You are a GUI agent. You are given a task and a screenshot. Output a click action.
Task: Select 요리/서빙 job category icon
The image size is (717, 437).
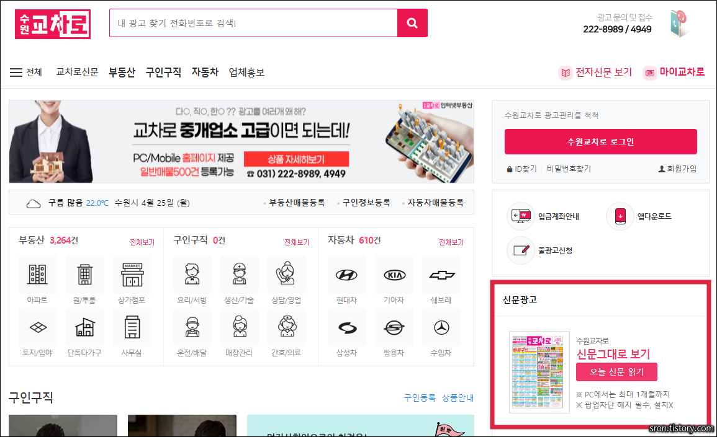pyautogui.click(x=192, y=275)
